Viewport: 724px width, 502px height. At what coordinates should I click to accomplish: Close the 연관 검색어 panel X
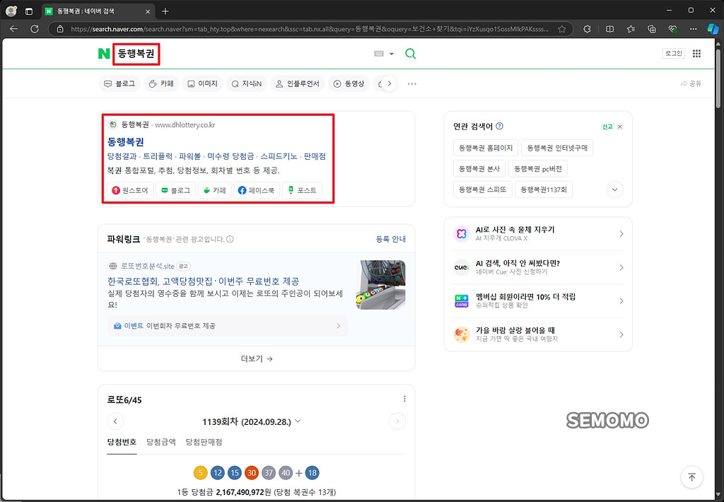click(619, 127)
